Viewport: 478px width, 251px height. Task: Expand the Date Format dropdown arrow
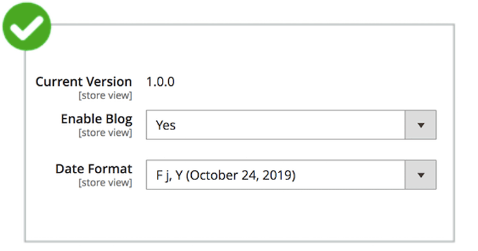(421, 175)
